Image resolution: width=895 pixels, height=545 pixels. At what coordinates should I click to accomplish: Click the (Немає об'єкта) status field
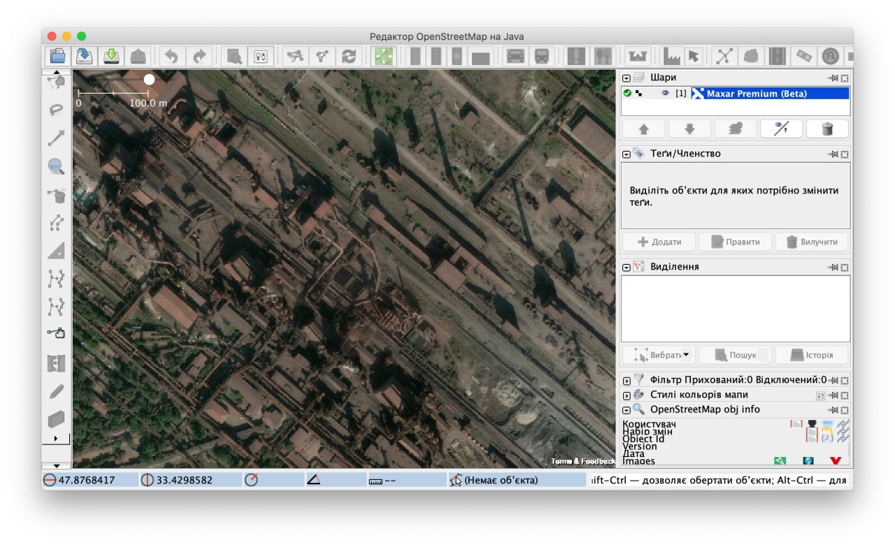[x=517, y=480]
